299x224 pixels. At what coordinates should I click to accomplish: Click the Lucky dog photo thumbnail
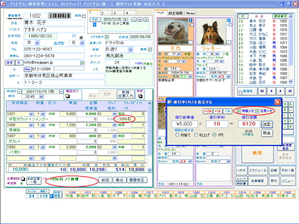(x=211, y=32)
